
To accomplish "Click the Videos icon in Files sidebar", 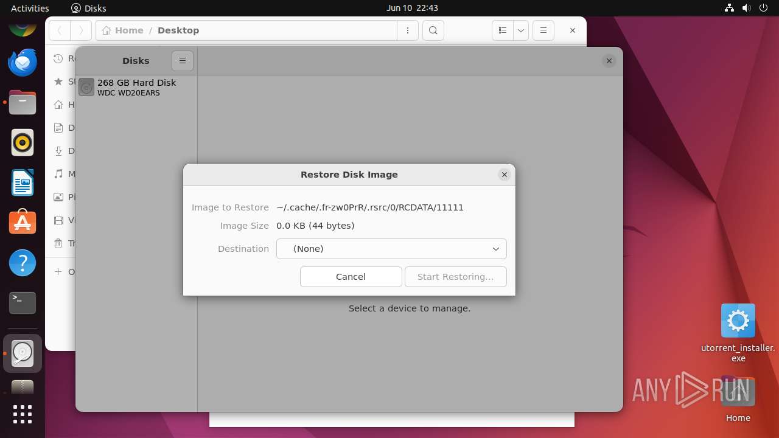I will [x=58, y=220].
